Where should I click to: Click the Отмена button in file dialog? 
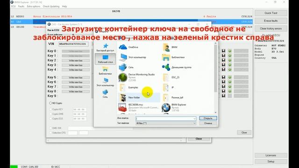[x=208, y=123]
